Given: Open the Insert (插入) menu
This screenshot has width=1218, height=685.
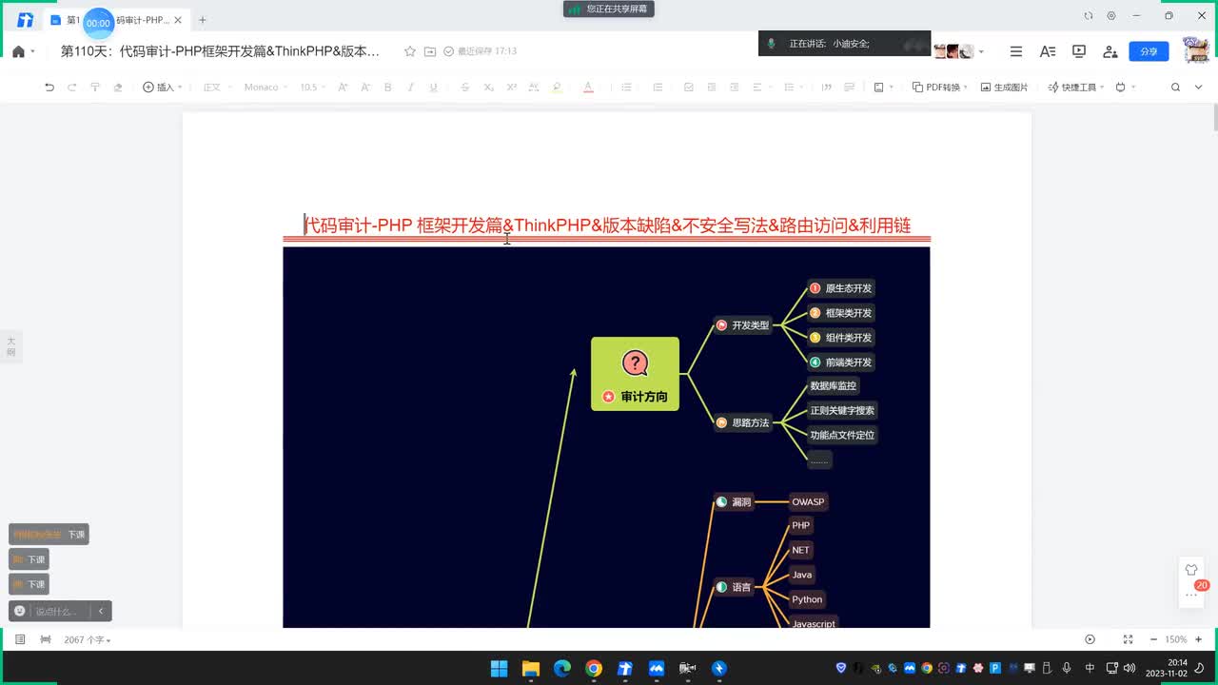Looking at the screenshot, I should [162, 87].
